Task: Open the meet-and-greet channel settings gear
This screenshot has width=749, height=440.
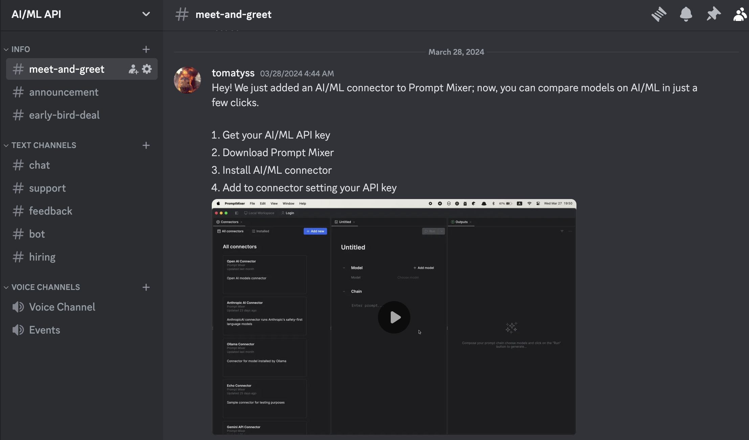Action: 147,69
